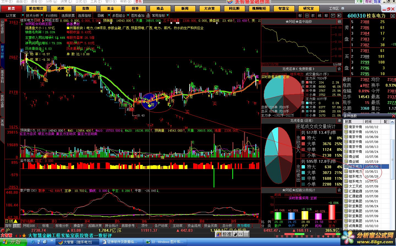Viewport: 396px width, 246px height.
Task: Click the padlock icon next to 图形叠加
Action: [148, 16]
